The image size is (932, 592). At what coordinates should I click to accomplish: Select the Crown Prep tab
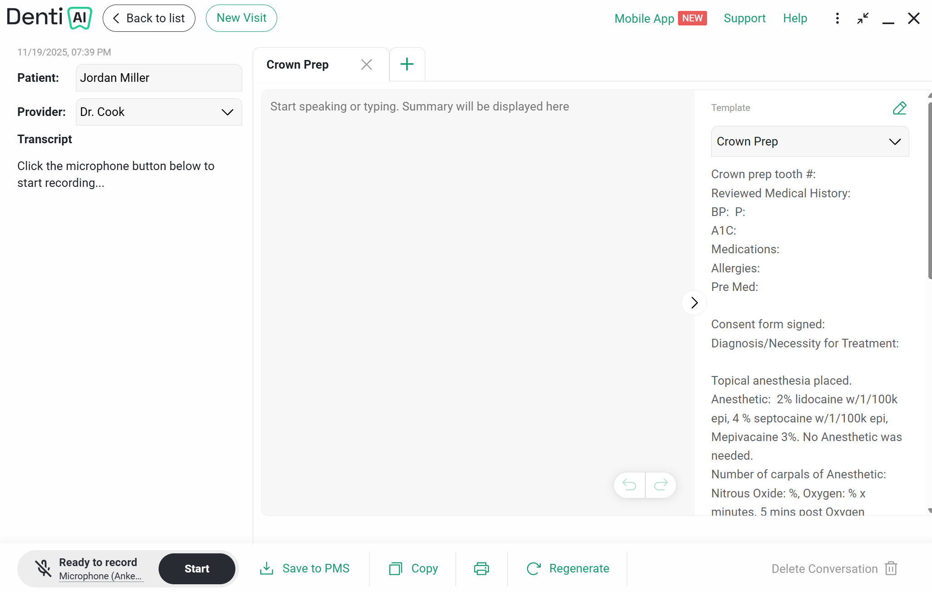[x=298, y=65]
